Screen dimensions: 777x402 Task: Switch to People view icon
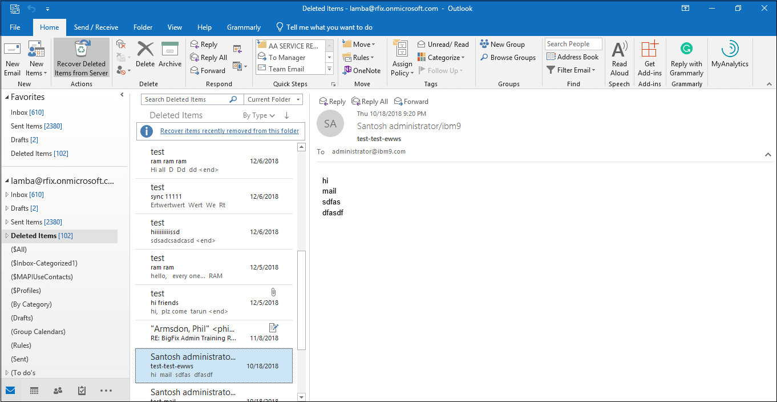(58, 391)
